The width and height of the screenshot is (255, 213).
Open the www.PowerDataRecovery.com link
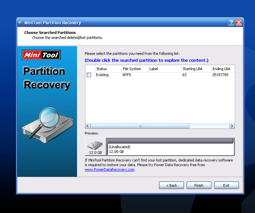[109, 169]
